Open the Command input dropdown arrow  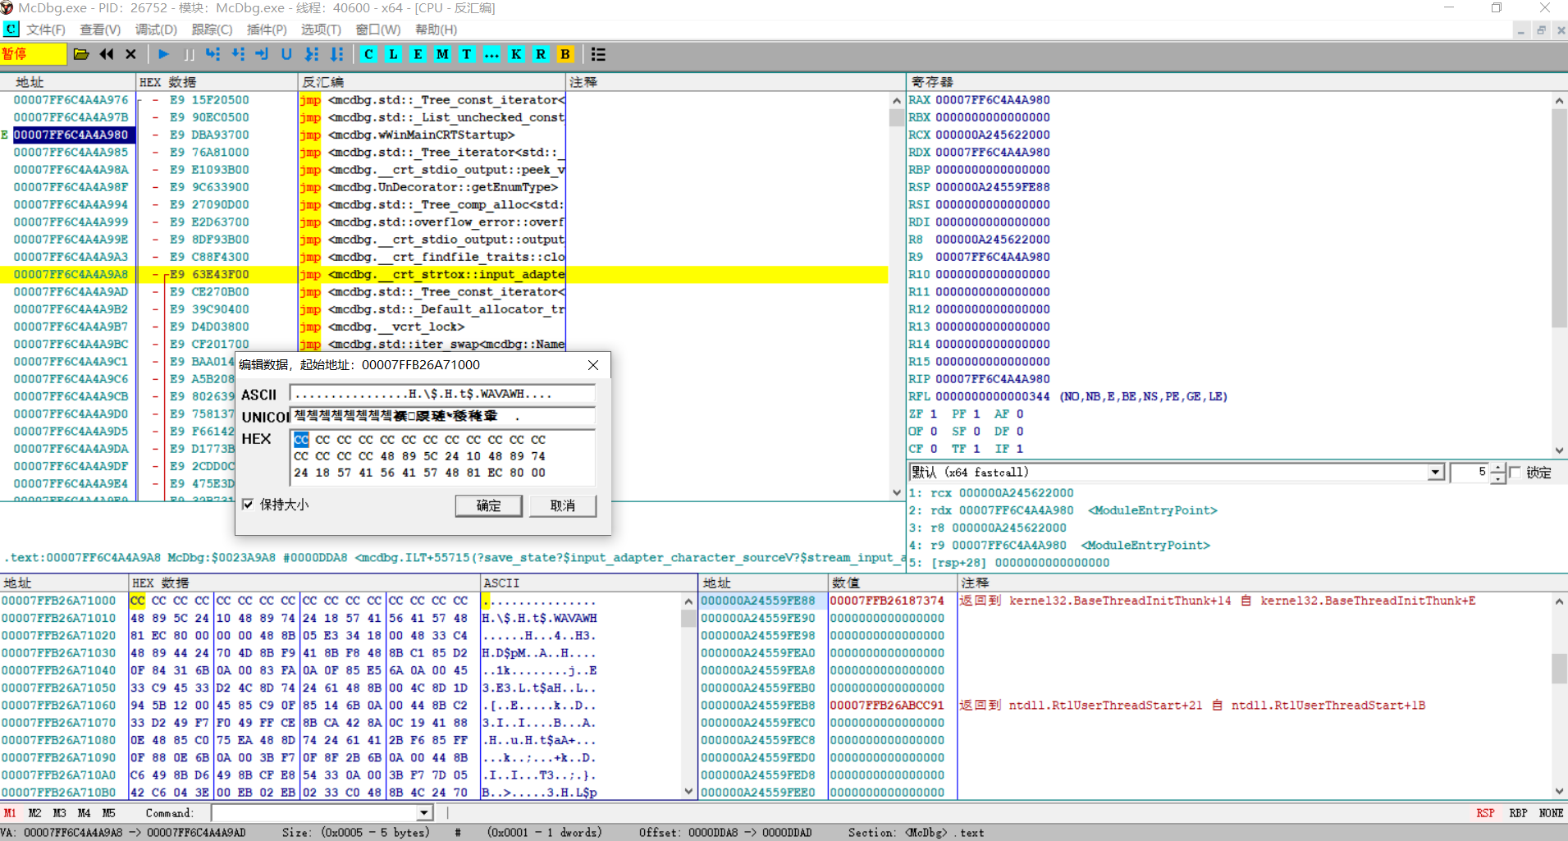(x=424, y=813)
